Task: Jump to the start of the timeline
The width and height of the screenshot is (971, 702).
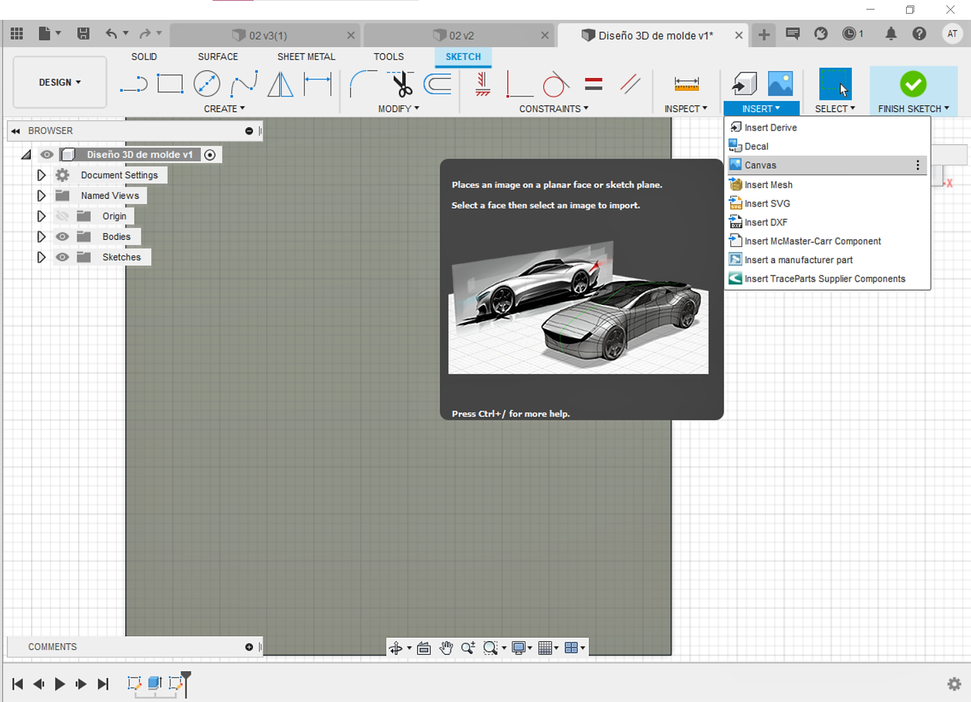Action: [x=18, y=684]
